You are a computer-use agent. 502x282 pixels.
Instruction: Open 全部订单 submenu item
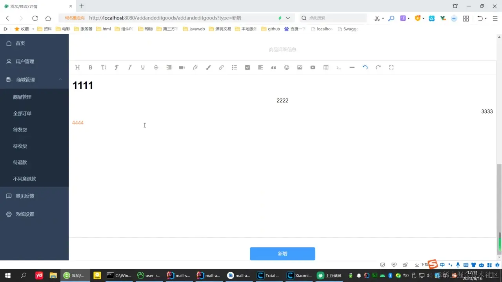[34, 114]
